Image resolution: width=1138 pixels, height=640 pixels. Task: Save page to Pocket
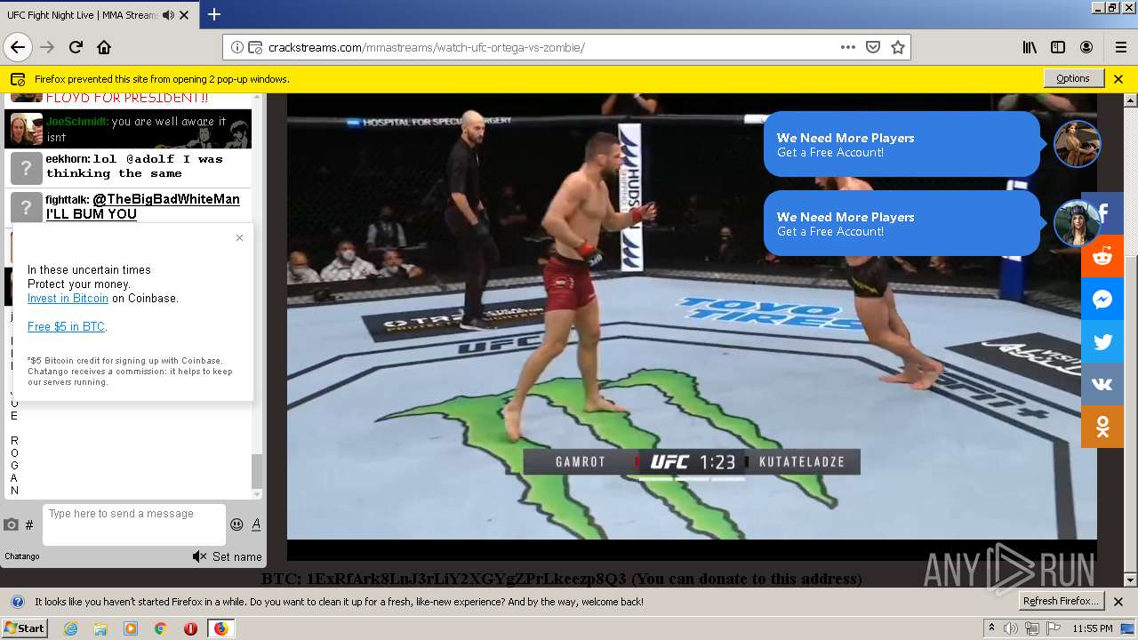click(x=873, y=47)
